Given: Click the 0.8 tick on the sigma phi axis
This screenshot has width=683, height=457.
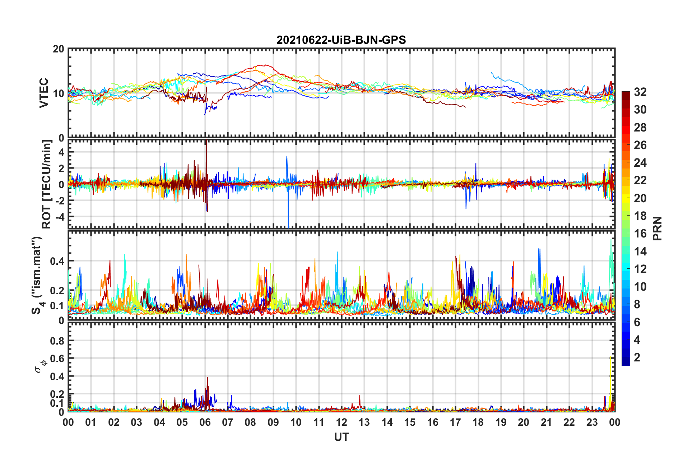Looking at the screenshot, I should (x=57, y=341).
